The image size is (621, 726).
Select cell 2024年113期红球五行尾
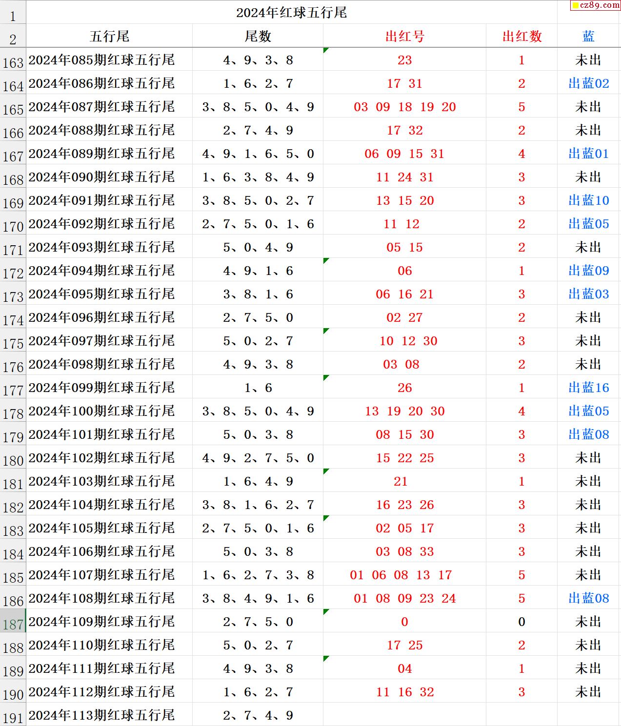click(109, 715)
